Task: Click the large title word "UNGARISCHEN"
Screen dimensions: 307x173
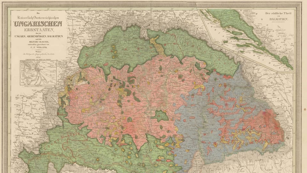Action: pos(38,24)
